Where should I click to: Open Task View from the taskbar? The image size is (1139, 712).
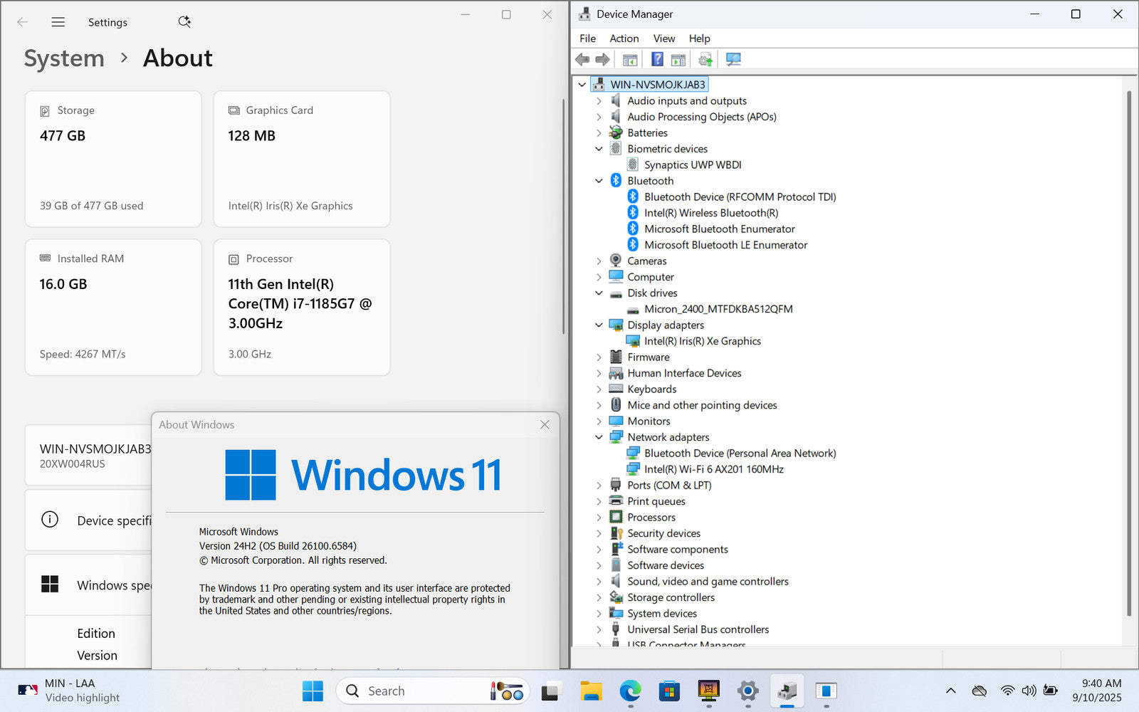552,691
